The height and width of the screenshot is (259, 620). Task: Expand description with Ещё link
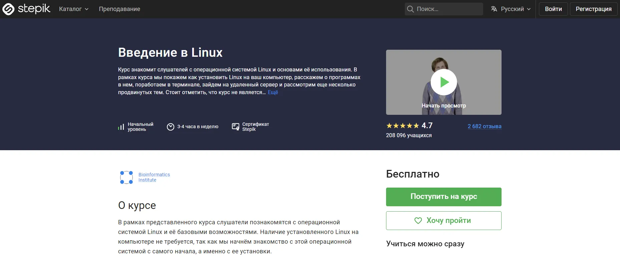273,92
